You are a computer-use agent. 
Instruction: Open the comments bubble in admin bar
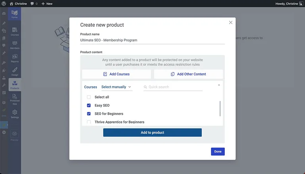point(34,4)
